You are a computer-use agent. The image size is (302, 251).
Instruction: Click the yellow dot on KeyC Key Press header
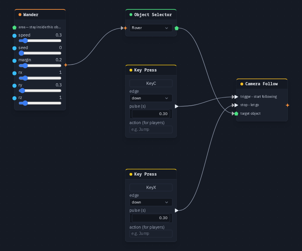(x=131, y=70)
